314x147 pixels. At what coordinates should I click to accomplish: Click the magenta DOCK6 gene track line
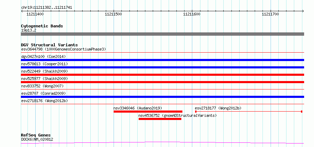point(162,142)
